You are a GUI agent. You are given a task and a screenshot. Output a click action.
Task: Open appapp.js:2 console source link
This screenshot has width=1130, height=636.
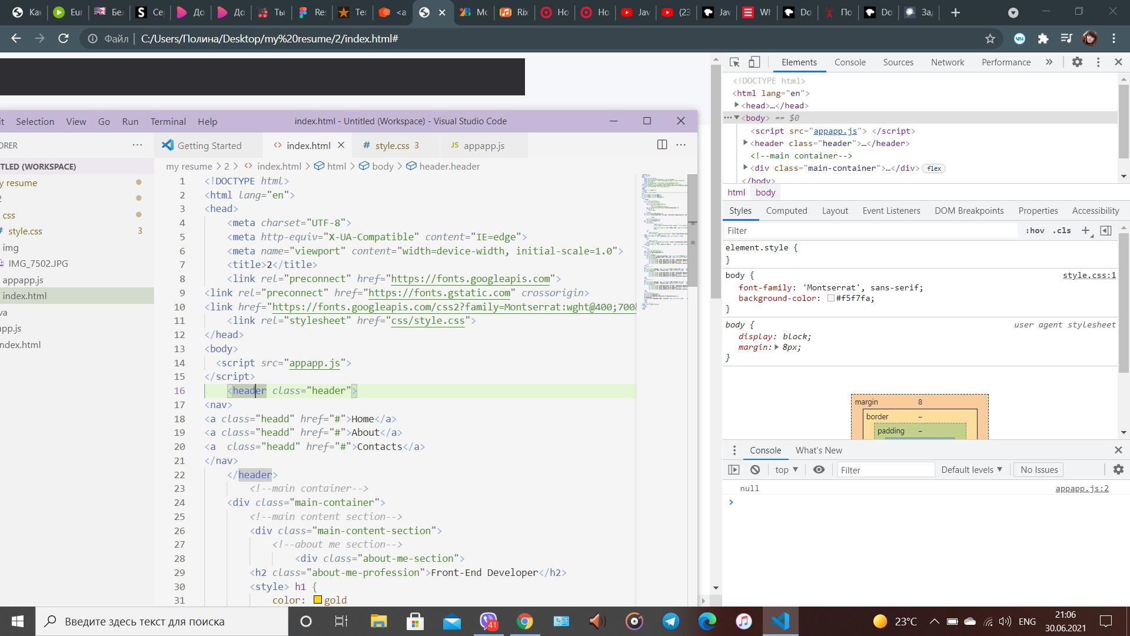click(x=1082, y=488)
